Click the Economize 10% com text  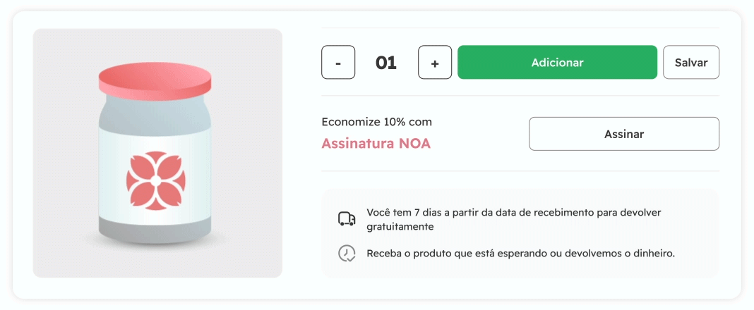pyautogui.click(x=376, y=122)
